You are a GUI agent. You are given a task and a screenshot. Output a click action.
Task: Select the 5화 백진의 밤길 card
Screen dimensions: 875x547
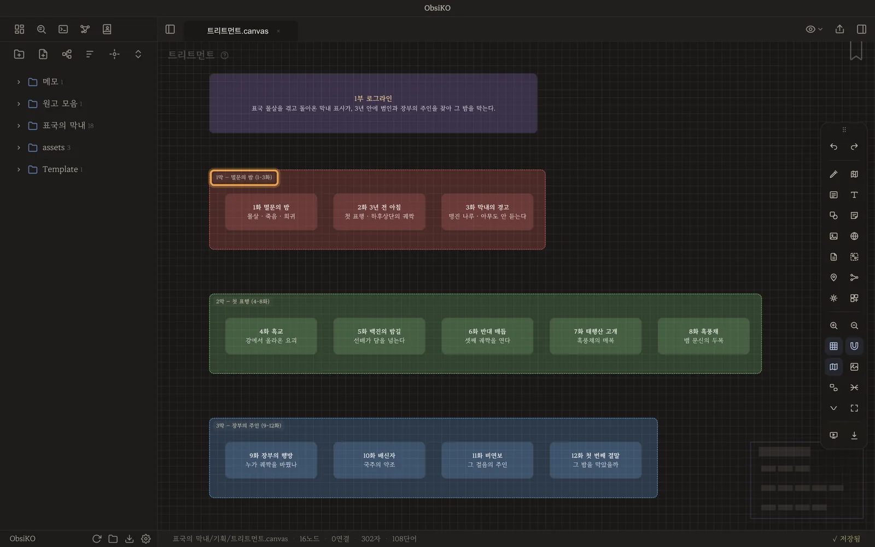tap(379, 336)
